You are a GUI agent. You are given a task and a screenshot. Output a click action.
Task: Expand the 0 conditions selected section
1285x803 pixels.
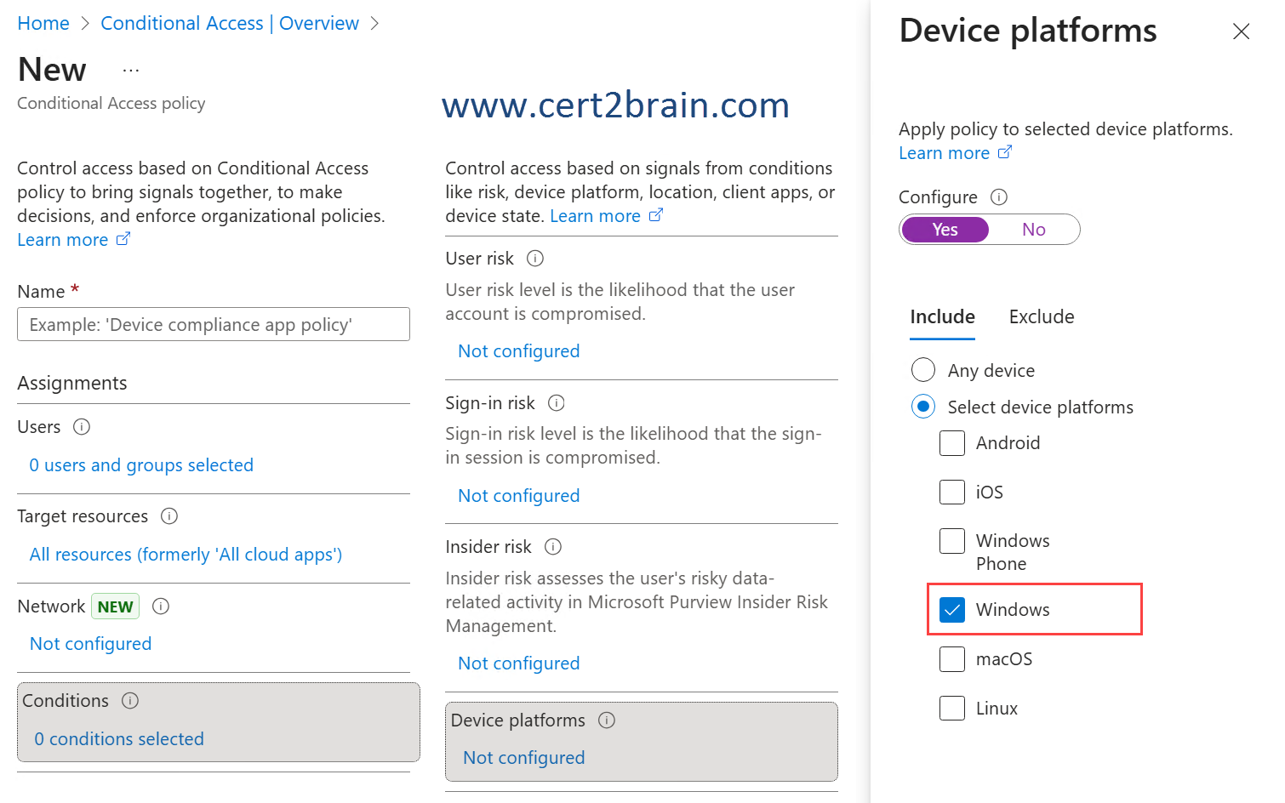(119, 739)
